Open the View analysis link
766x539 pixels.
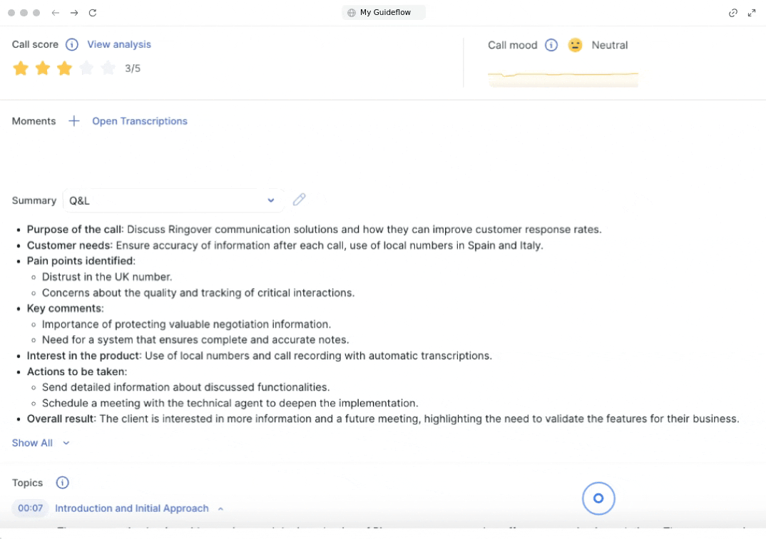coord(119,44)
